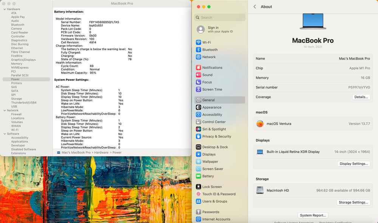Open Notifications via the bell icon
This screenshot has height=223, width=378.
(x=198, y=67)
